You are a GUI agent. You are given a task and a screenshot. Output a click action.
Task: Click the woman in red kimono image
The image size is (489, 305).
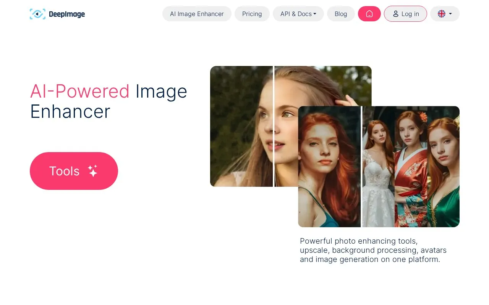click(411, 167)
